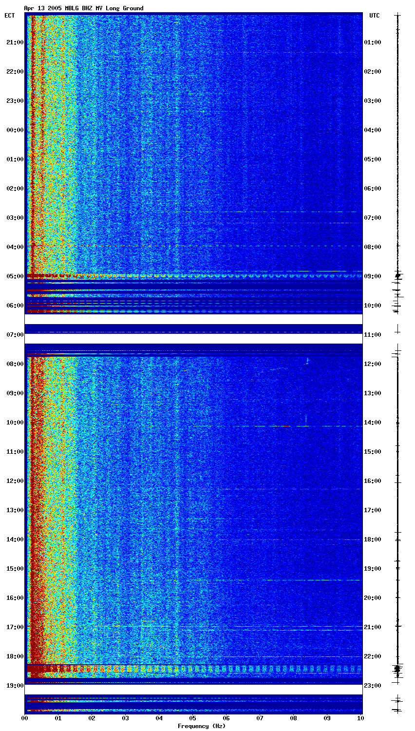
Task: Pick the 09:00 UTC time label
Action: [x=373, y=276]
